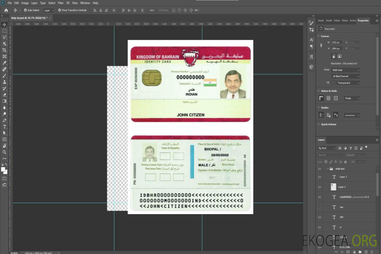Collapse the Canvas section
Viewport: 381px width, 254px height.
tap(319, 36)
